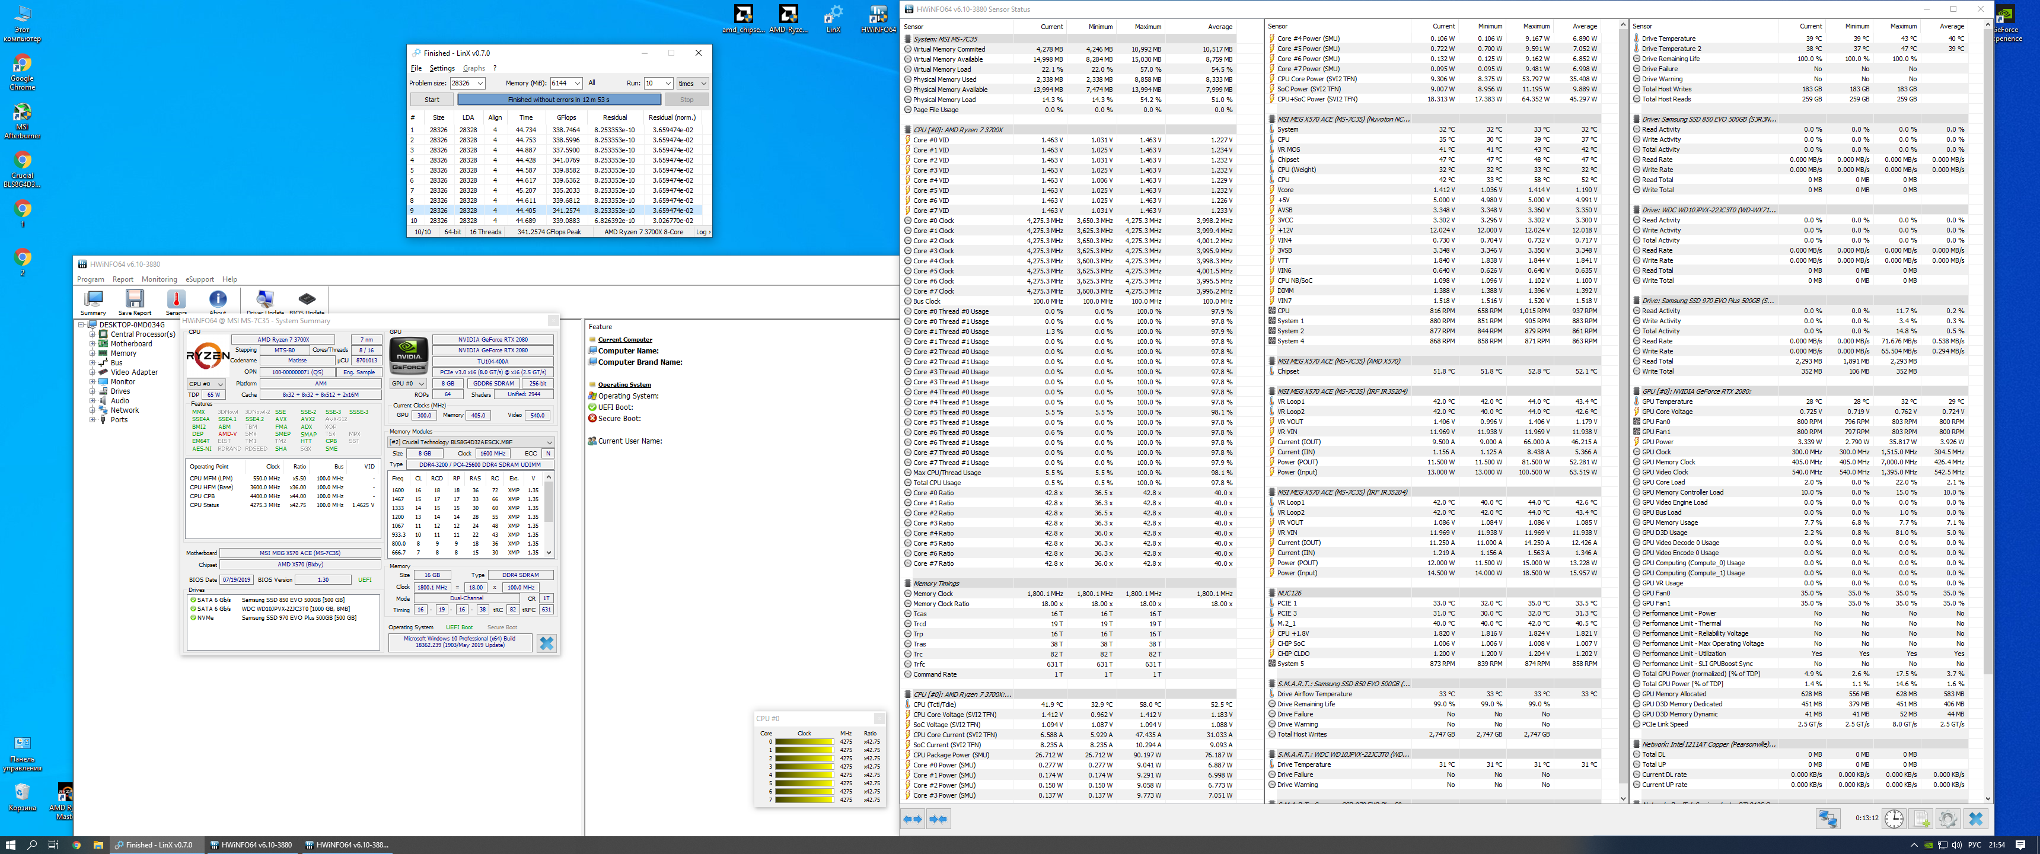Reset sensor timer with clock icon
The image size is (2040, 854).
1894,818
